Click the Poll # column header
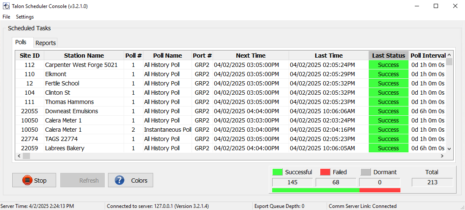 point(133,55)
